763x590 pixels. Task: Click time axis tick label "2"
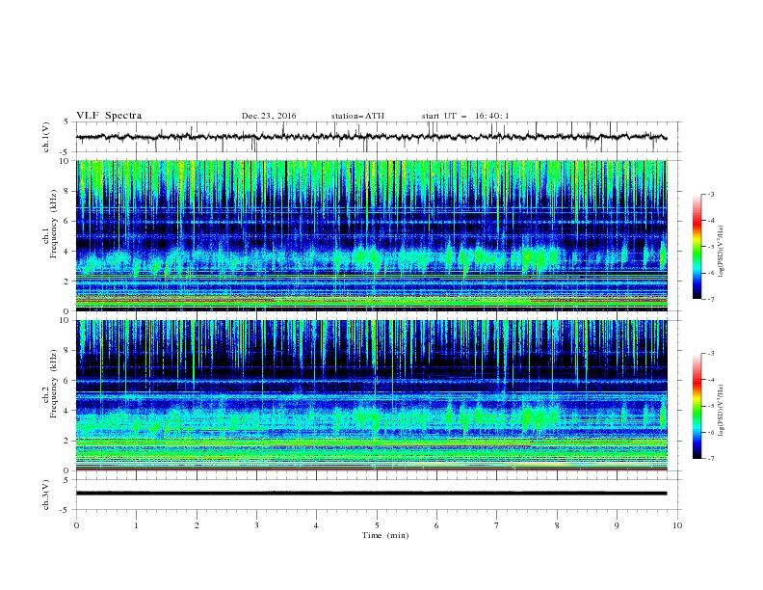click(197, 525)
